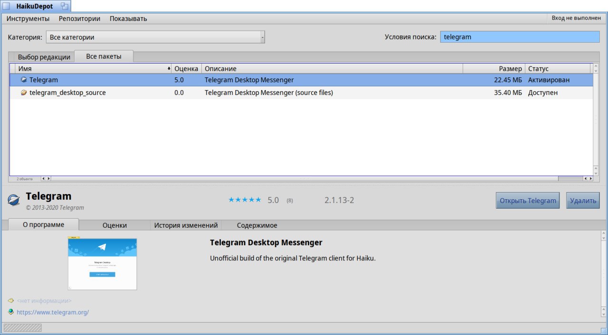Open the Категория dropdown

[155, 37]
